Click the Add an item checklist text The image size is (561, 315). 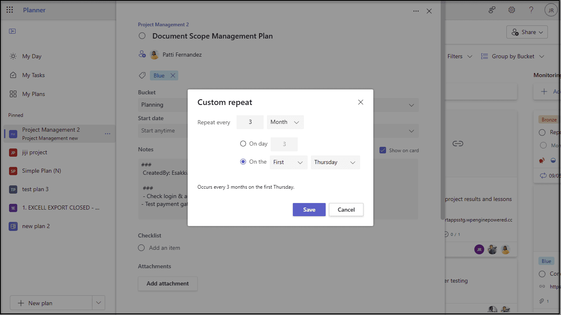pos(164,248)
